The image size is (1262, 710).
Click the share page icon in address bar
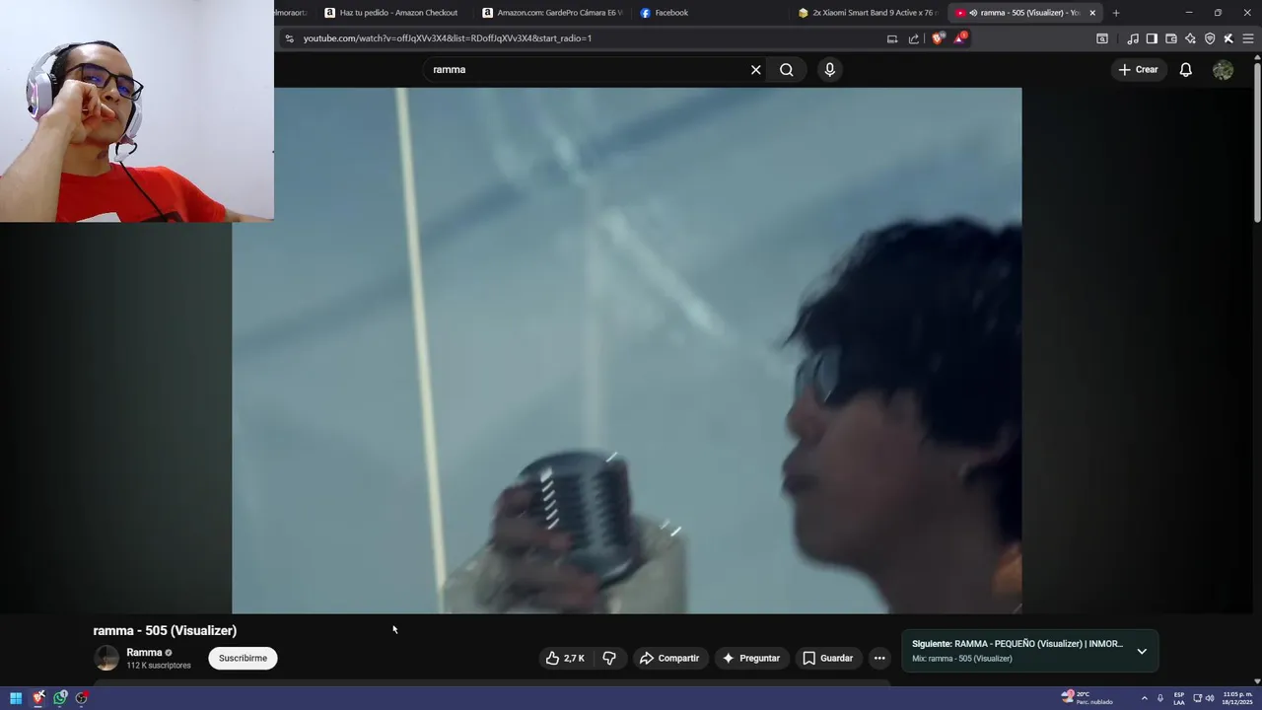[914, 38]
